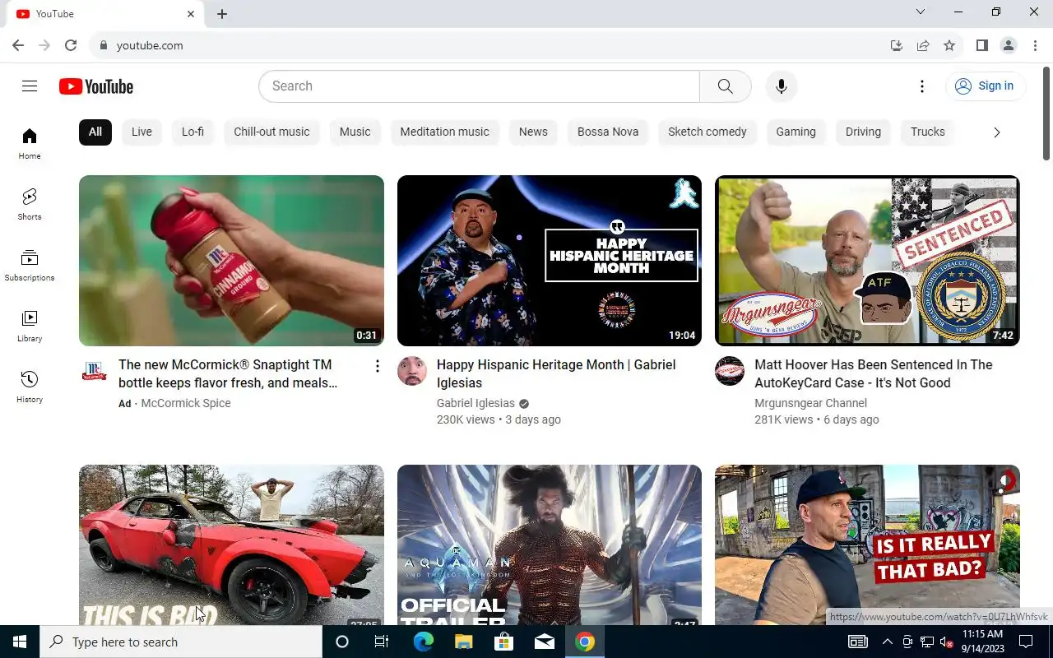Click the YouTube search input field
1053x658 pixels.
point(479,86)
